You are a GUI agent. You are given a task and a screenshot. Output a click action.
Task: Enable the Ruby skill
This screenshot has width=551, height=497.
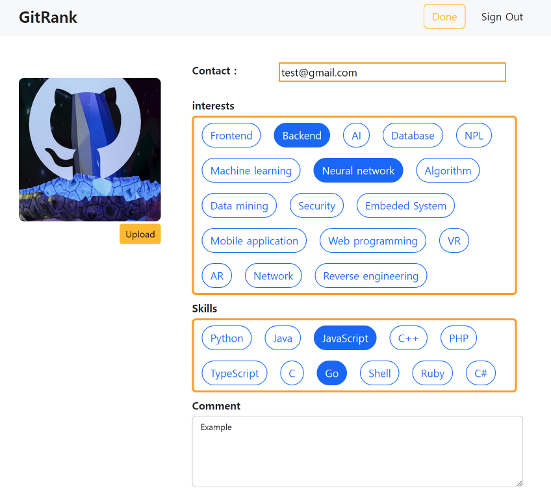432,373
